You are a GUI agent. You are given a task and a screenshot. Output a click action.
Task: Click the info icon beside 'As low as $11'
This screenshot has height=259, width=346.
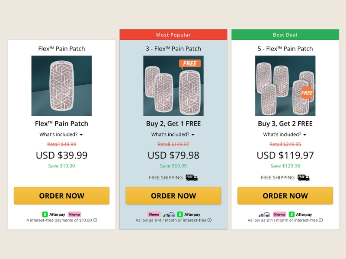(321, 220)
